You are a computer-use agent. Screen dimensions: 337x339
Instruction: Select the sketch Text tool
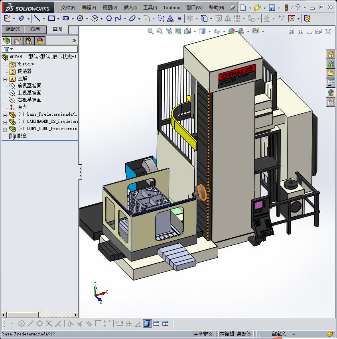point(170,19)
